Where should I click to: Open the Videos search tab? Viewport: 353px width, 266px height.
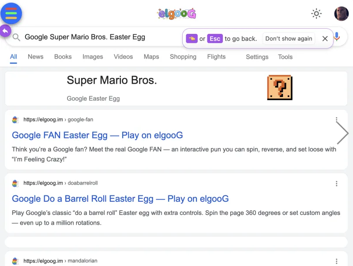(x=123, y=57)
